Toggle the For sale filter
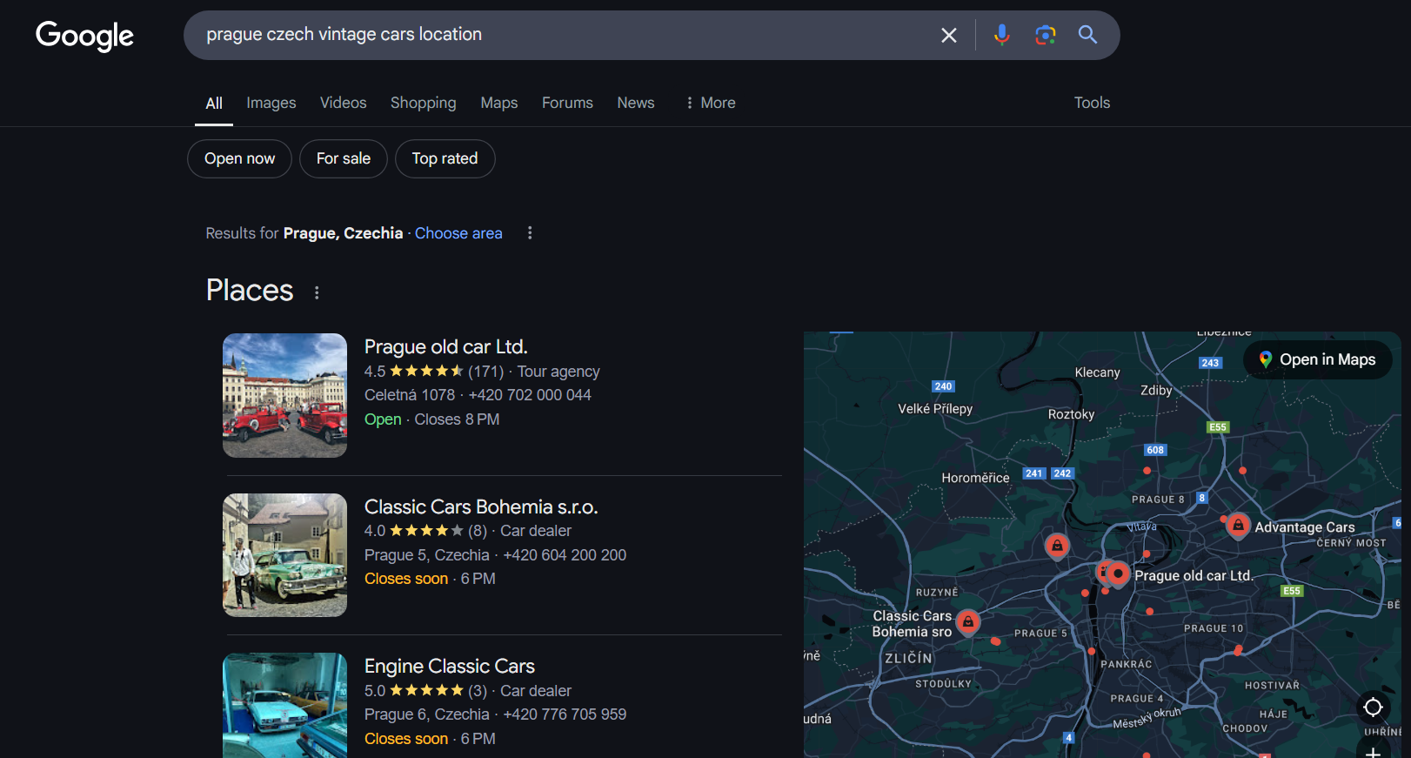1411x758 pixels. (344, 158)
